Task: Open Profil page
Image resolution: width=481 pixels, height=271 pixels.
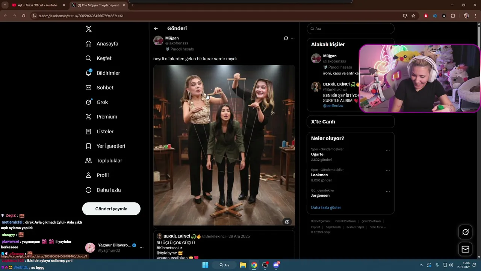Action: (97, 175)
